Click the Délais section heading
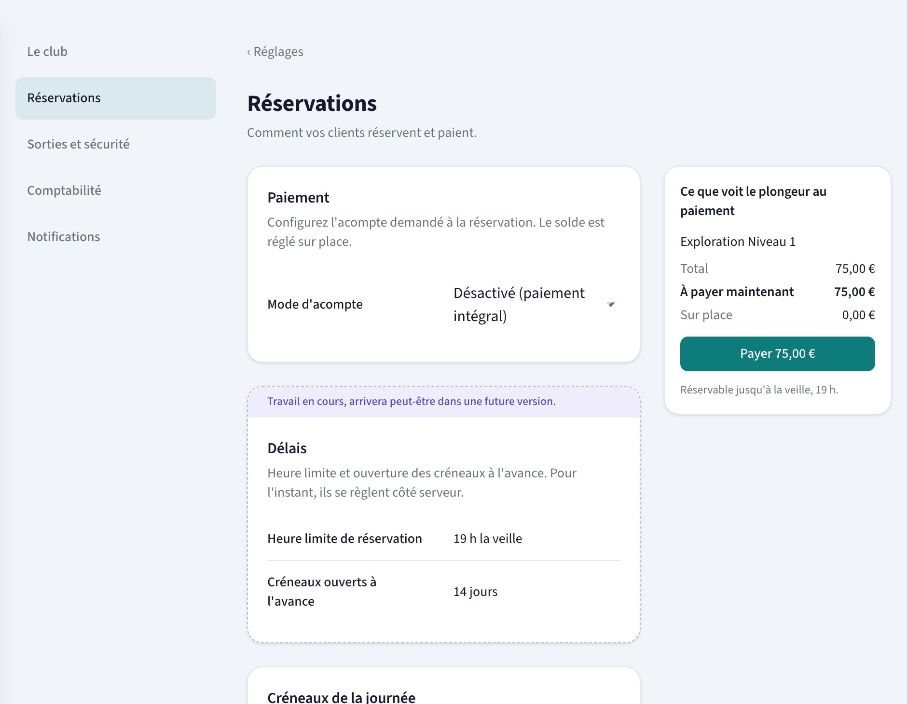Image resolution: width=907 pixels, height=704 pixels. click(287, 448)
